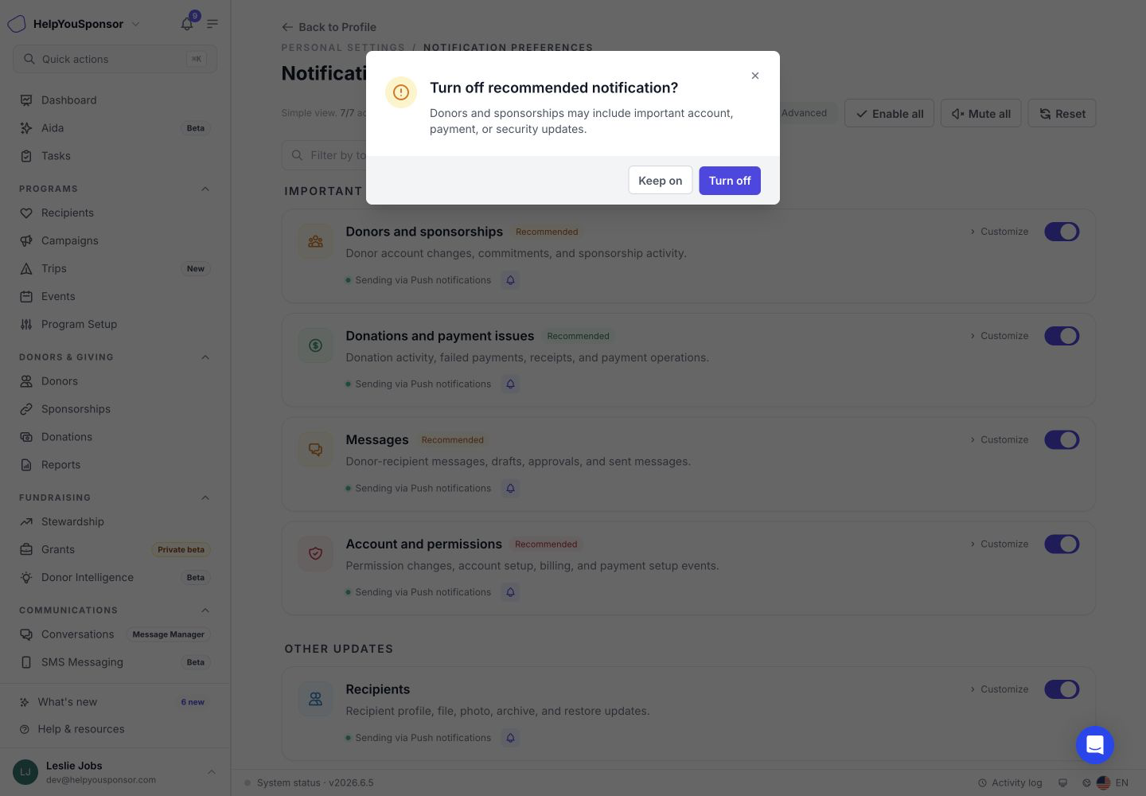Toggle Account and permissions switch
This screenshot has width=1146, height=796.
pyautogui.click(x=1062, y=544)
